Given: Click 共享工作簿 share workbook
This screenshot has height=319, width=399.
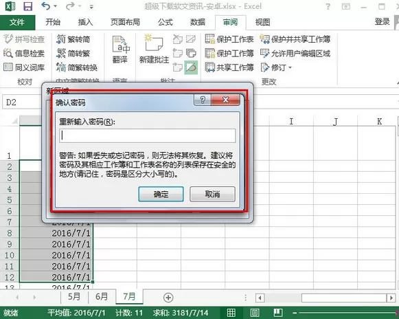Looking at the screenshot, I should point(229,67).
